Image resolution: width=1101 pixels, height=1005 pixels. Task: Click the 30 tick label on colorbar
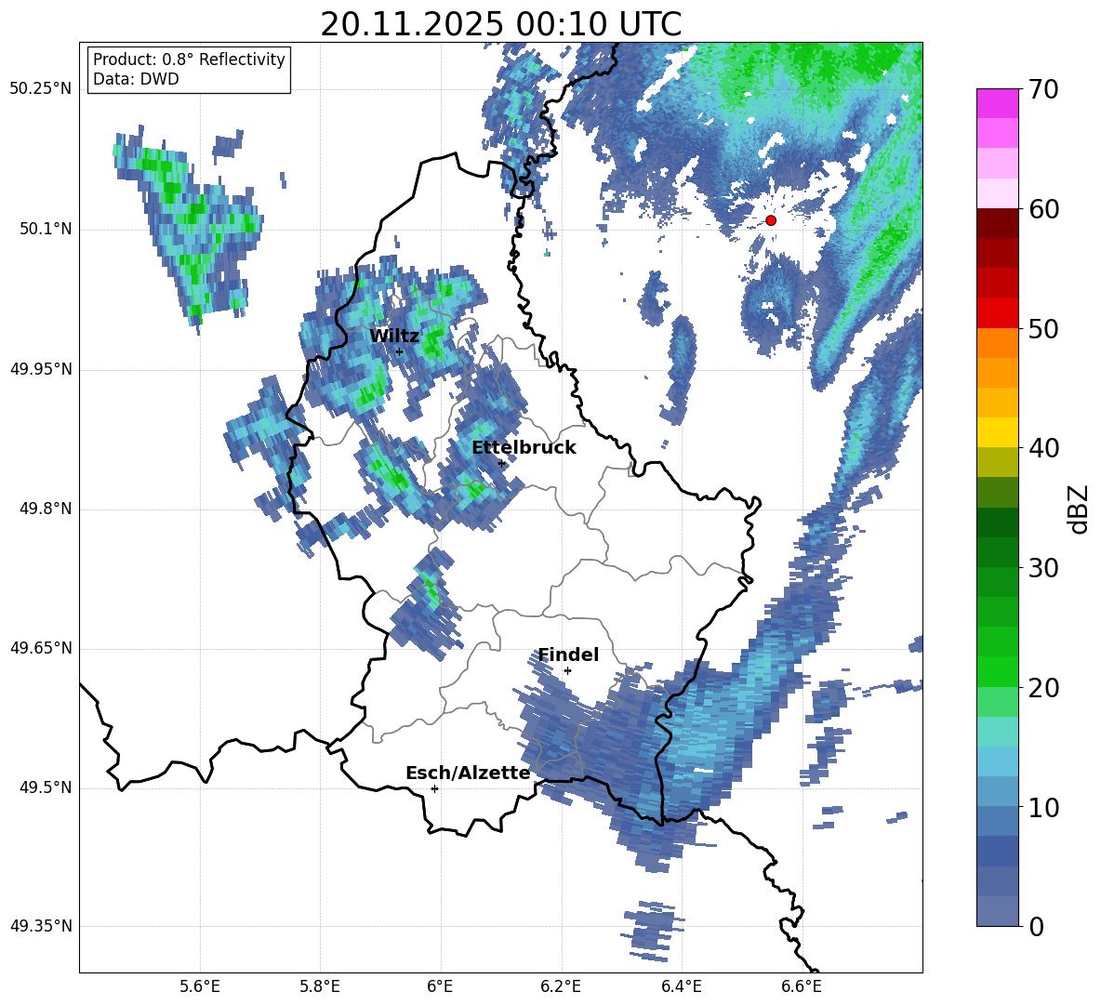[x=1043, y=568]
